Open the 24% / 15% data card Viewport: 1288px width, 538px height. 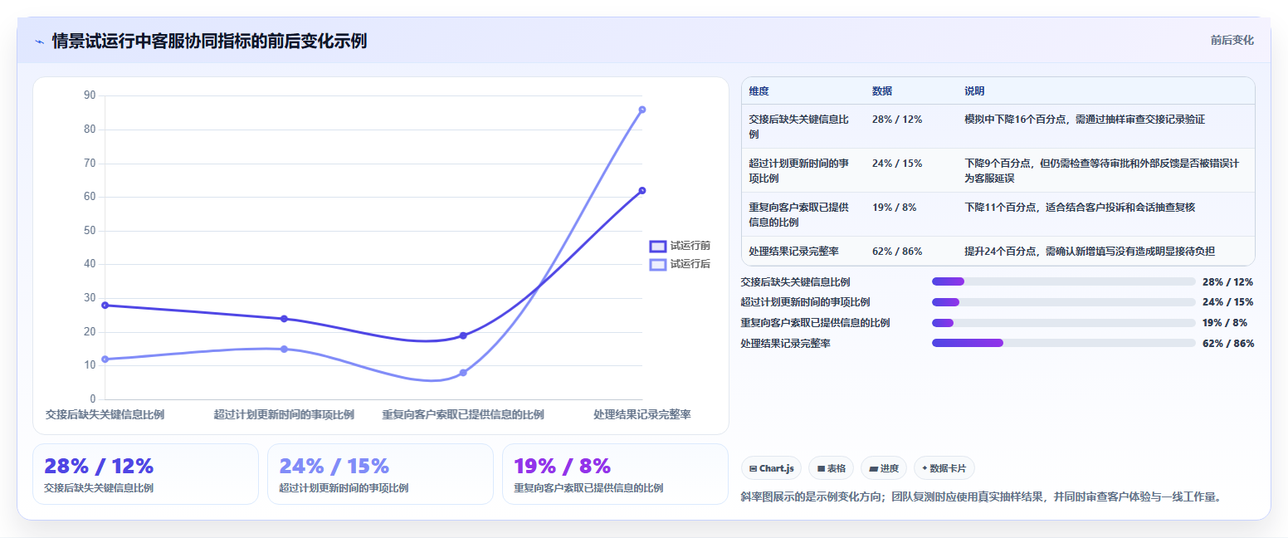pos(381,474)
